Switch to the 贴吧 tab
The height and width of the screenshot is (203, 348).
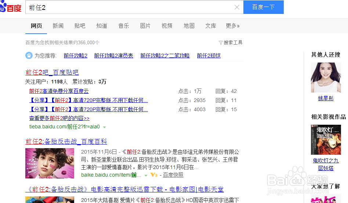click(x=80, y=26)
